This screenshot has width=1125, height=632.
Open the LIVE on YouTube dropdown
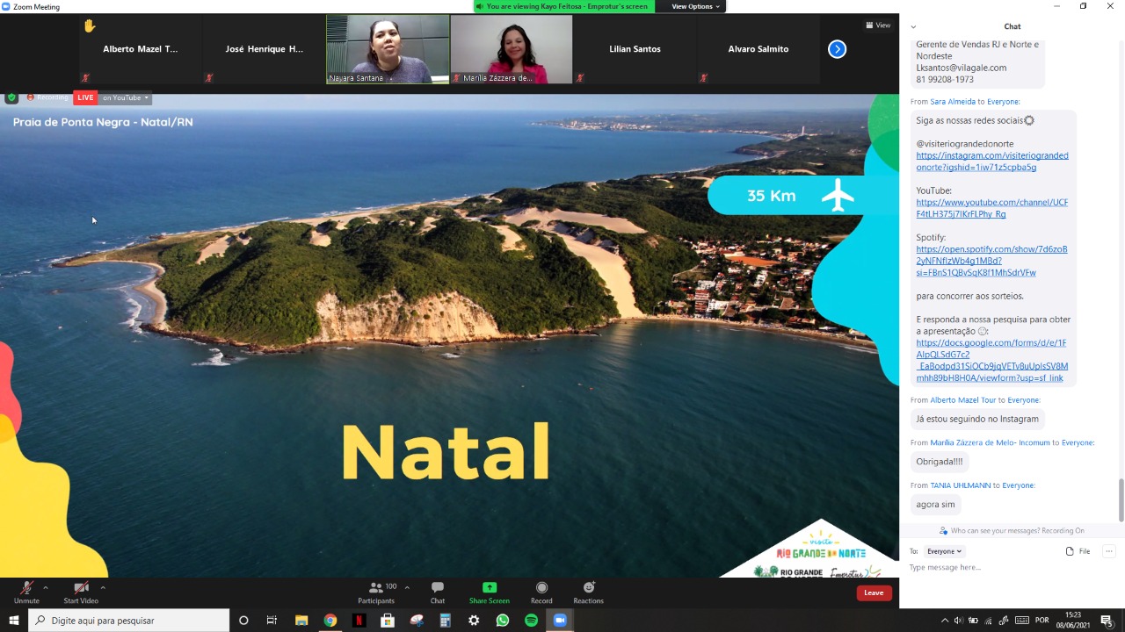[x=124, y=97]
